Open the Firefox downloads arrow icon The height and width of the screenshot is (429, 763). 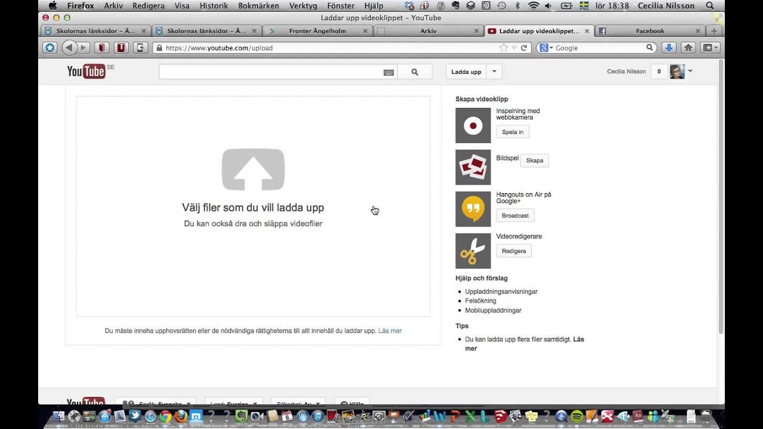click(x=669, y=48)
